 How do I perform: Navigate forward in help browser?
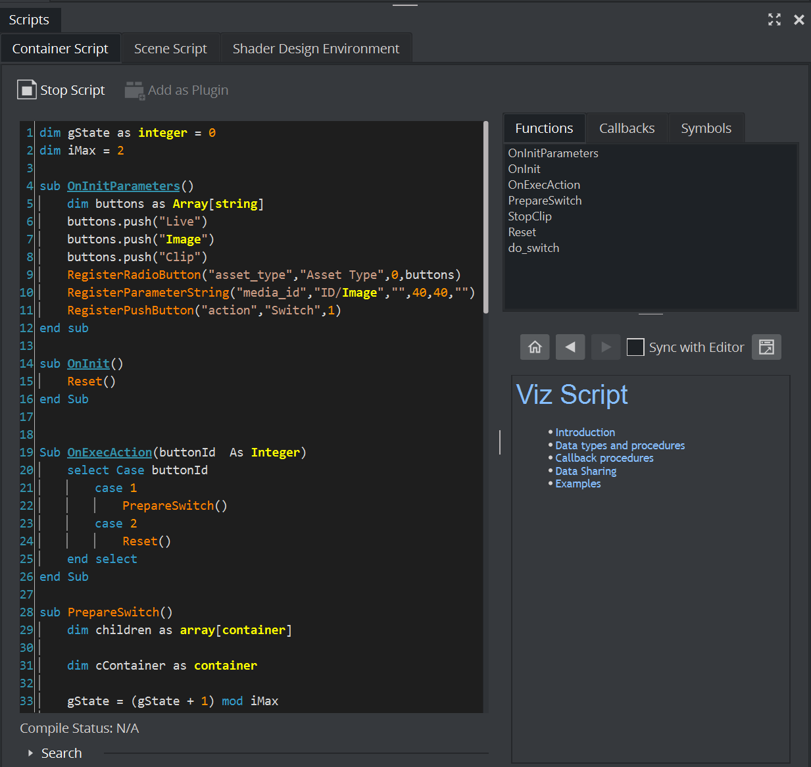606,347
